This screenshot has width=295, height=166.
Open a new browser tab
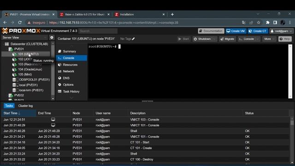tap(172, 14)
